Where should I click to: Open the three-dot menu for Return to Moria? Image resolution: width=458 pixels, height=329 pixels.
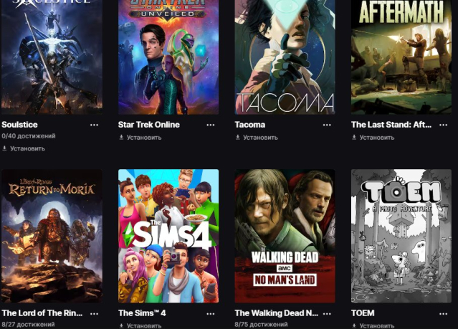(94, 314)
